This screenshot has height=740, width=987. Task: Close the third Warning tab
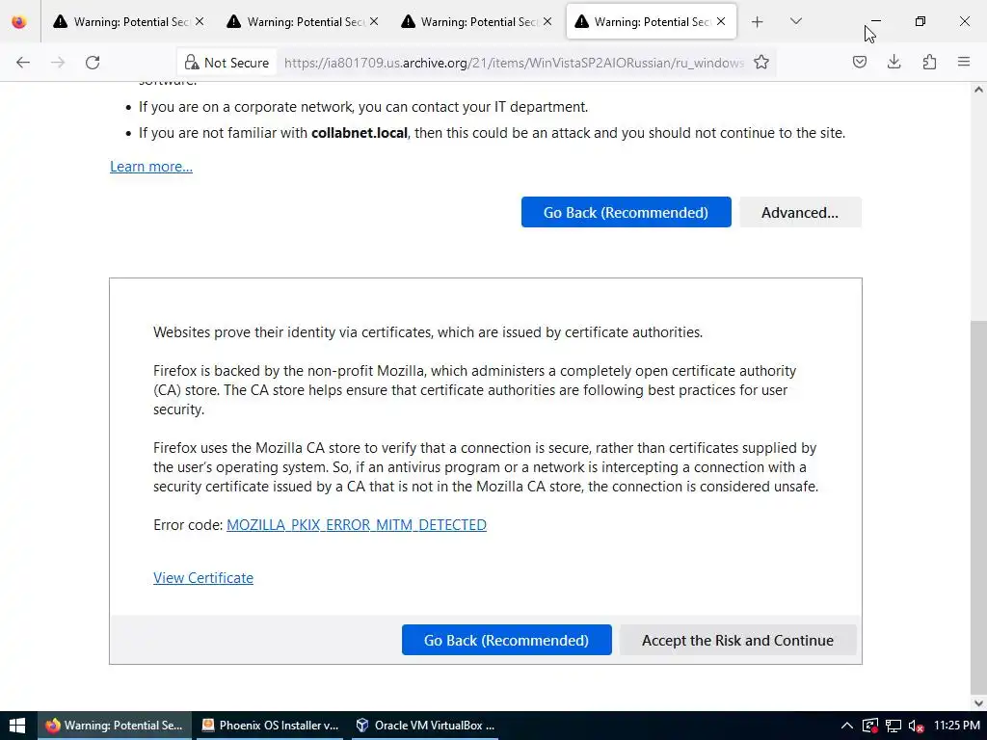[x=547, y=21]
